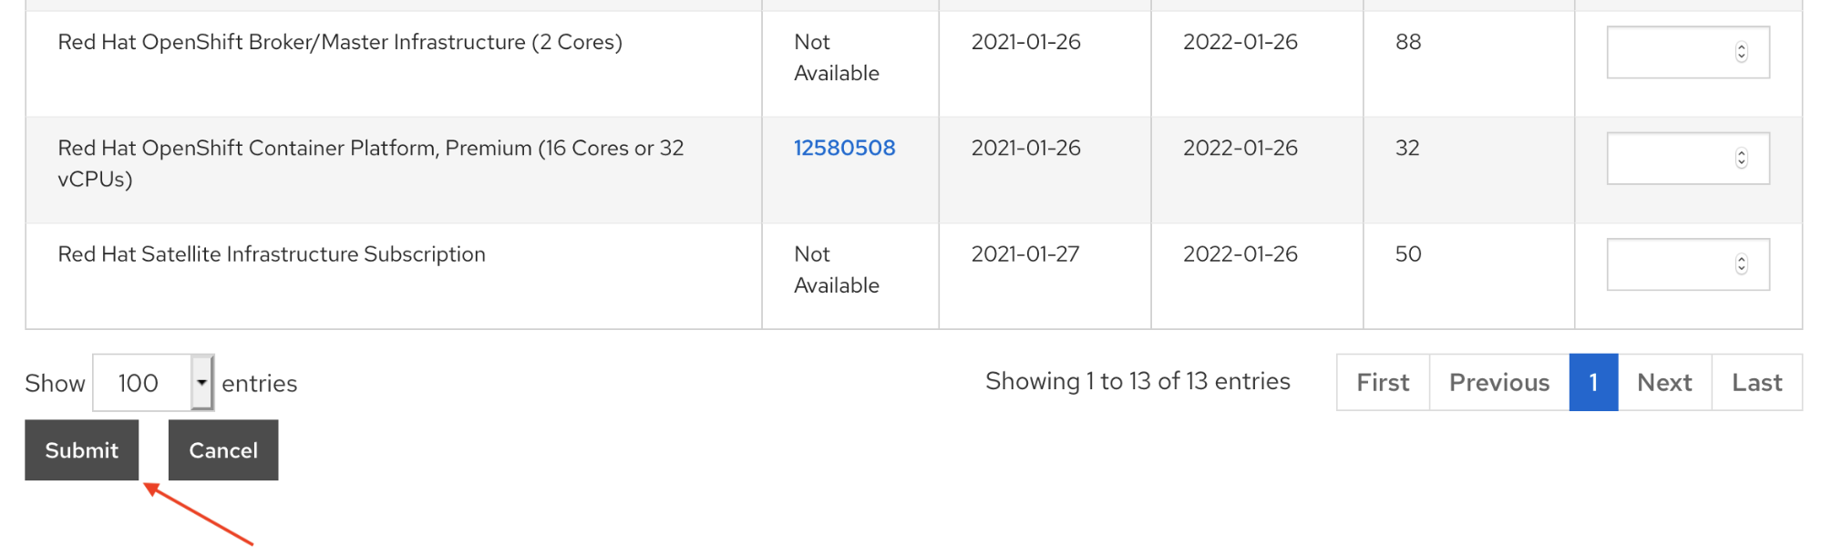
Task: Click the Cancel button
Action: click(223, 450)
